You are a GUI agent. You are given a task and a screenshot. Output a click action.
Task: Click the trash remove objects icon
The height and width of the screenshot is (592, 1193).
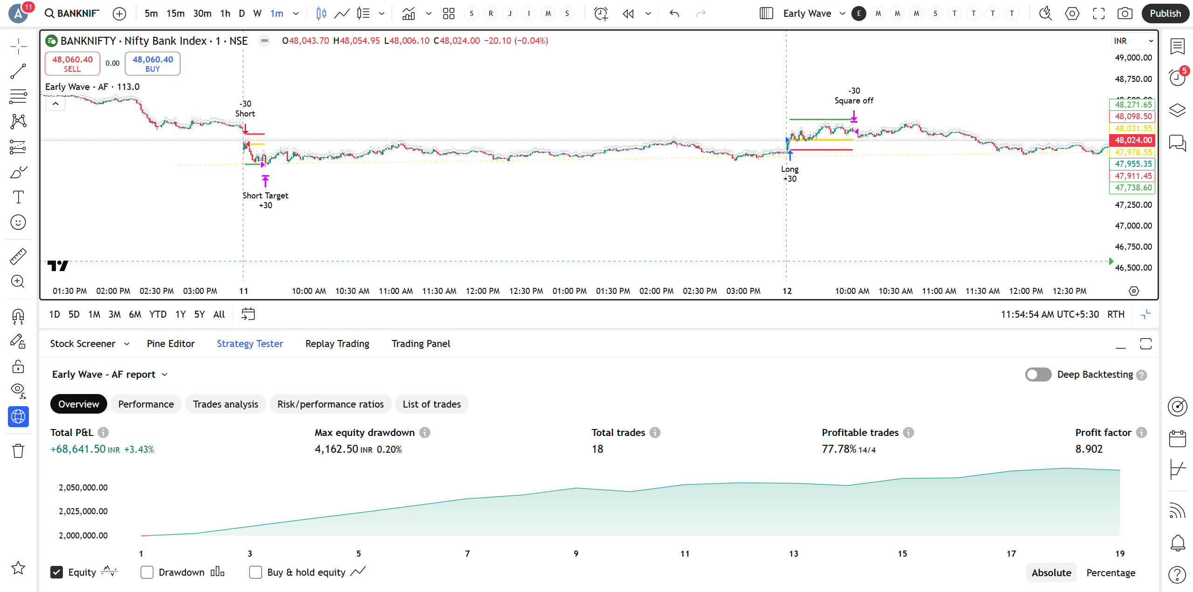[18, 450]
